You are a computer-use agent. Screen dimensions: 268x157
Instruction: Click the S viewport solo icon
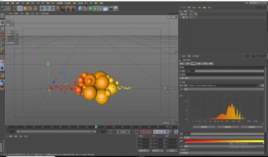click(x=2, y=68)
